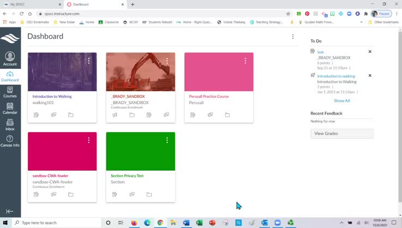Go to Dashboard in the Canvas sidebar
This screenshot has width=402, height=228.
click(x=10, y=77)
